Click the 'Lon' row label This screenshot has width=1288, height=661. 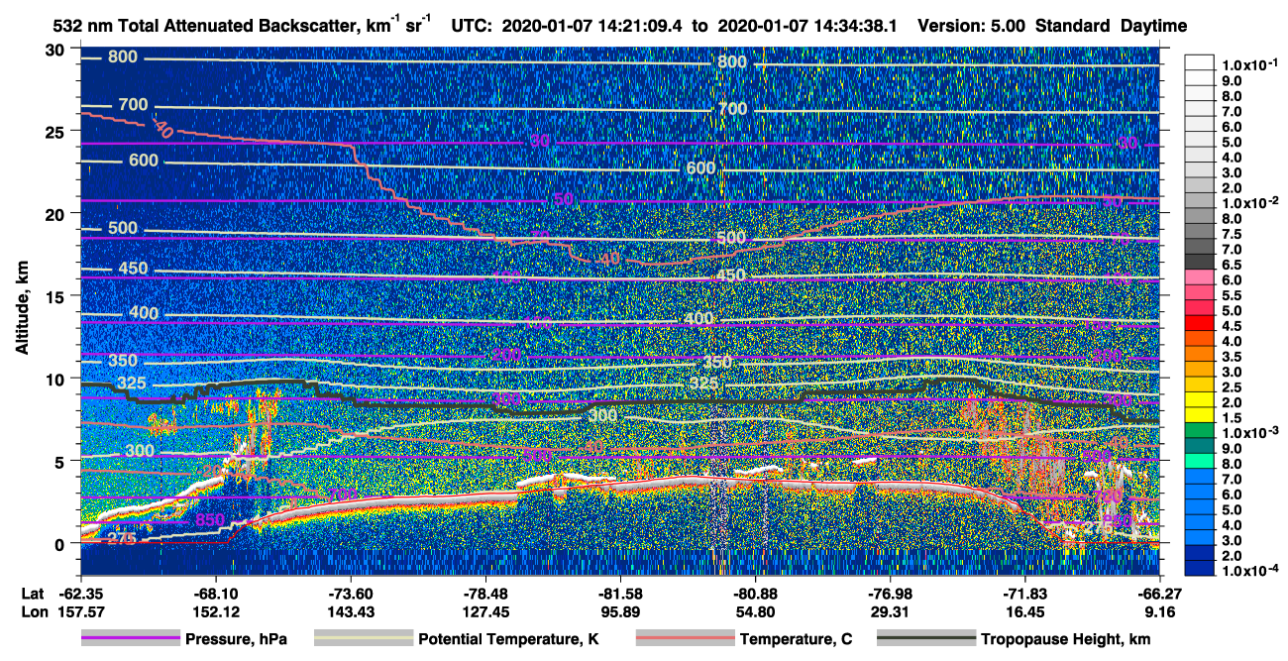click(34, 611)
